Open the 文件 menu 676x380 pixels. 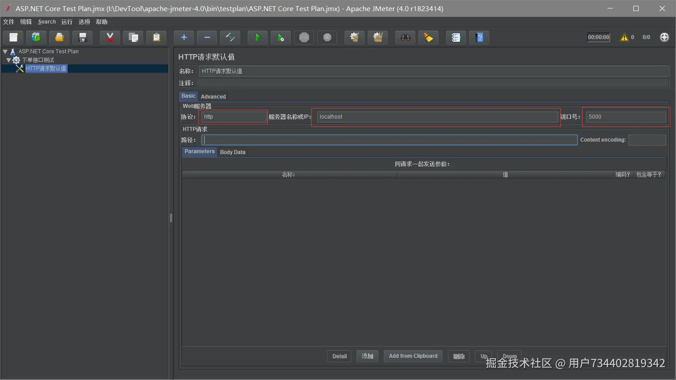tap(8, 22)
